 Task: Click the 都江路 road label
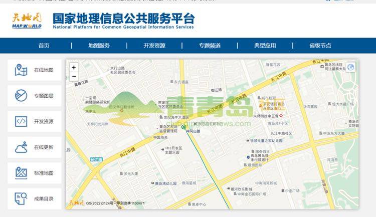216,90
